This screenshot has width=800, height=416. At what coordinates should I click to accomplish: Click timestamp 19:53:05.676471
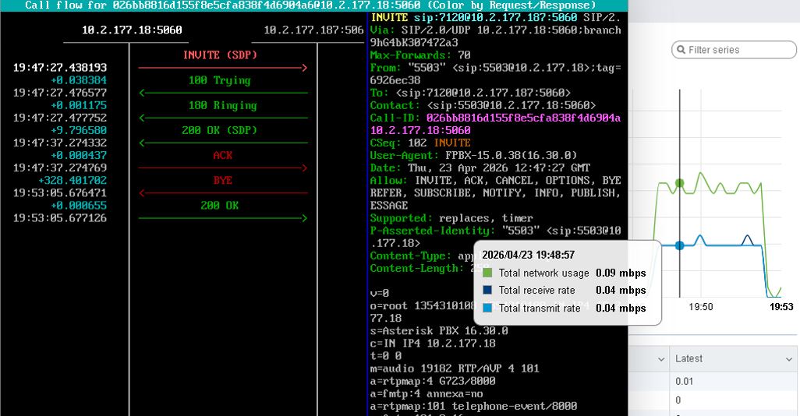click(60, 192)
